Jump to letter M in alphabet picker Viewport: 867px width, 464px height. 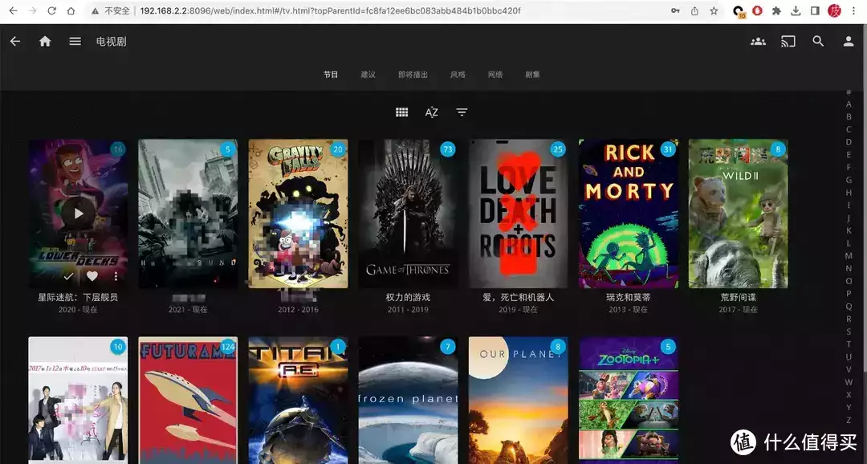tap(849, 255)
